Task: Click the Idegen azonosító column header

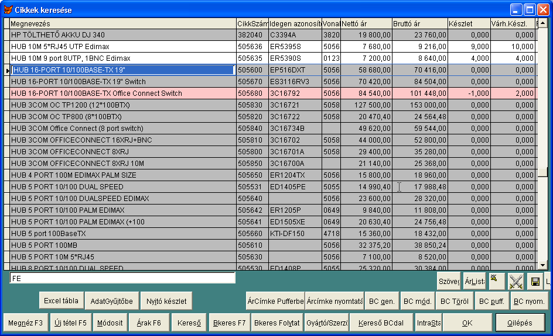Action: click(x=295, y=23)
